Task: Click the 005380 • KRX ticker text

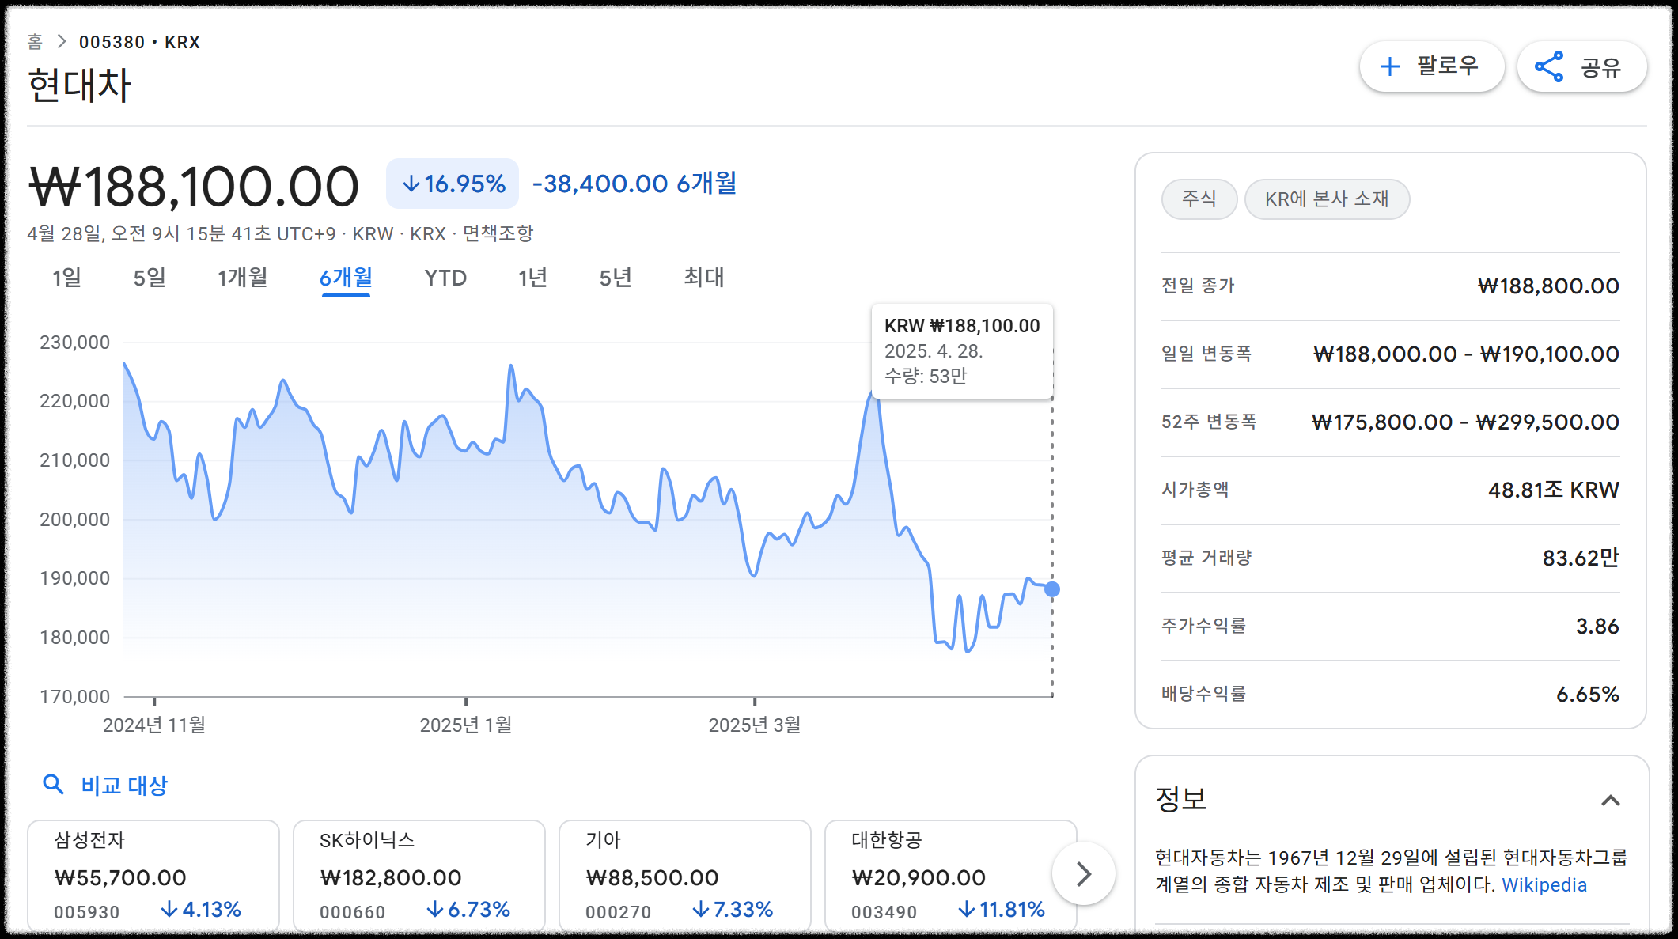Action: [x=139, y=42]
